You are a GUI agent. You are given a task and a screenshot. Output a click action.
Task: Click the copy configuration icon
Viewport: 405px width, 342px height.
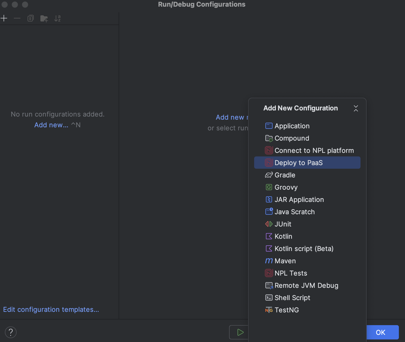point(30,18)
